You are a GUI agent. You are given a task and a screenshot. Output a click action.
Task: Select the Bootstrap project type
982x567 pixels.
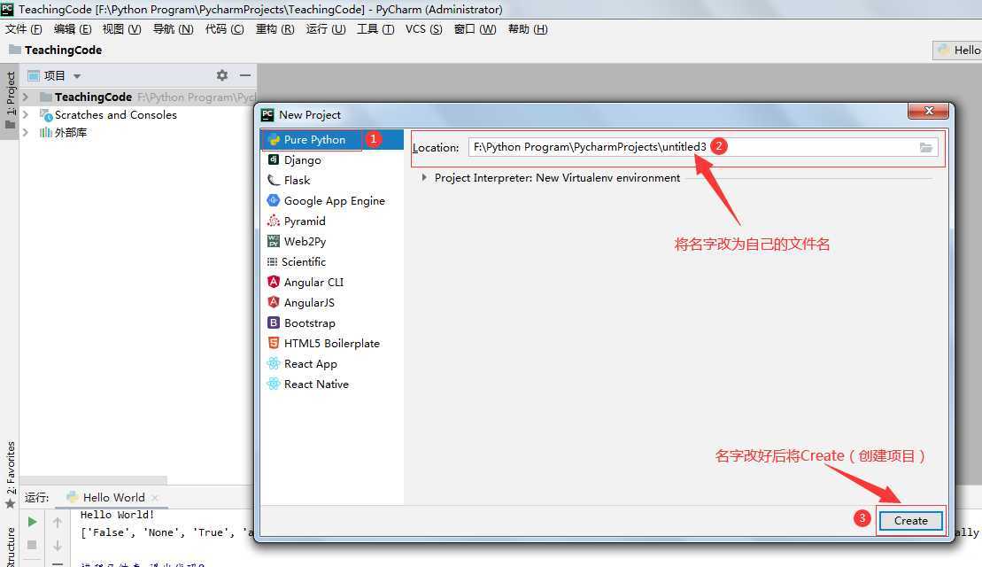(309, 322)
